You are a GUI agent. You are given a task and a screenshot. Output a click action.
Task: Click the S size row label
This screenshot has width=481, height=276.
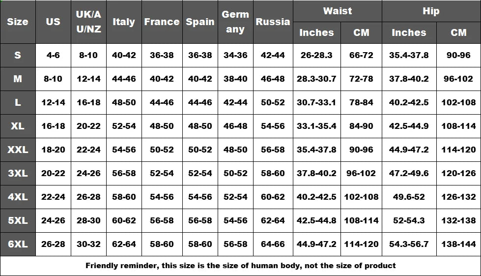[x=18, y=55]
